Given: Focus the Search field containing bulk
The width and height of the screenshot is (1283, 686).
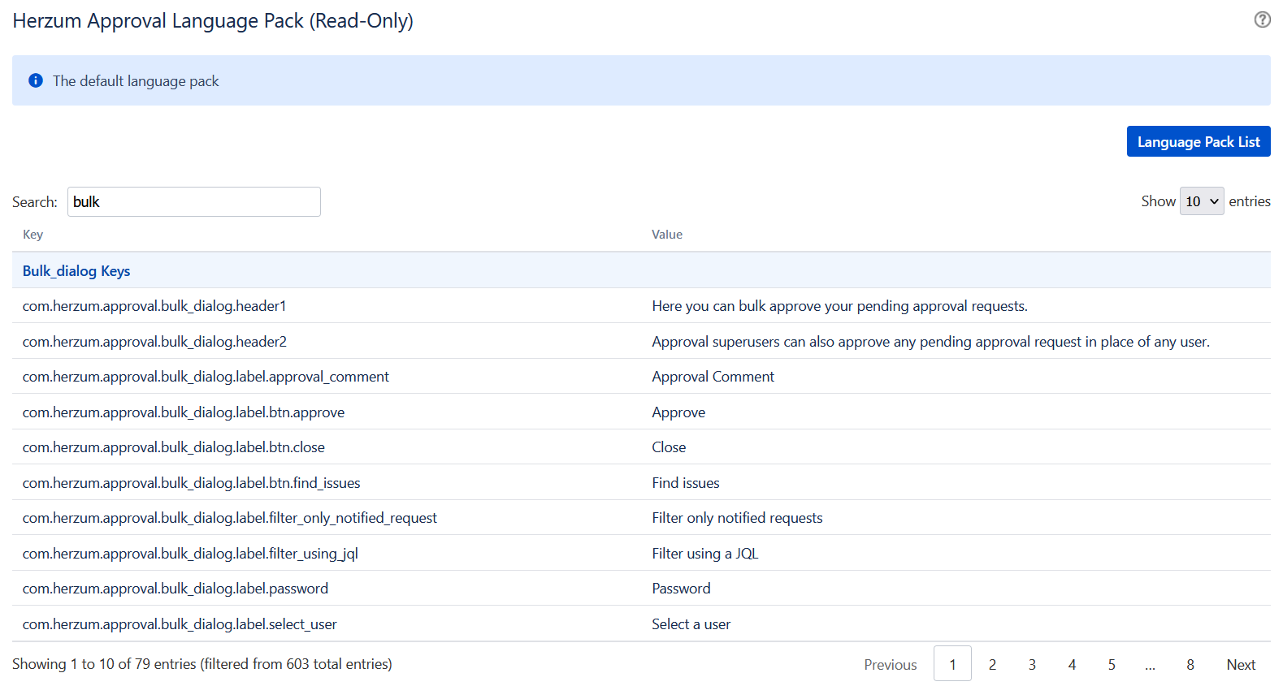Looking at the screenshot, I should (x=194, y=201).
